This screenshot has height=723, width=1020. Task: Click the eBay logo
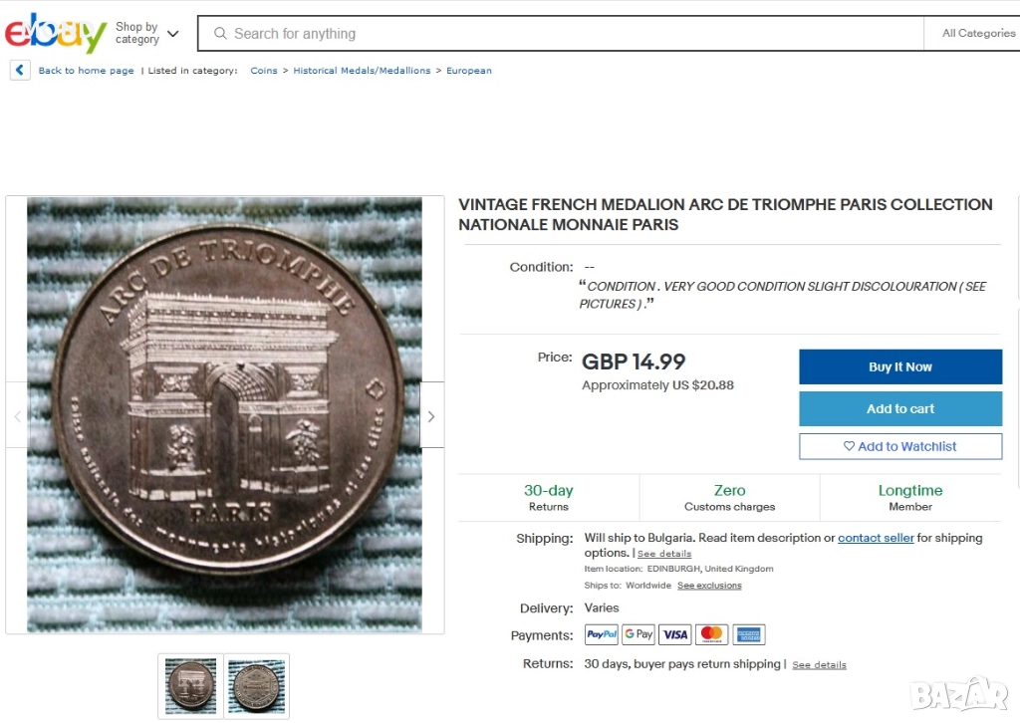coord(55,33)
